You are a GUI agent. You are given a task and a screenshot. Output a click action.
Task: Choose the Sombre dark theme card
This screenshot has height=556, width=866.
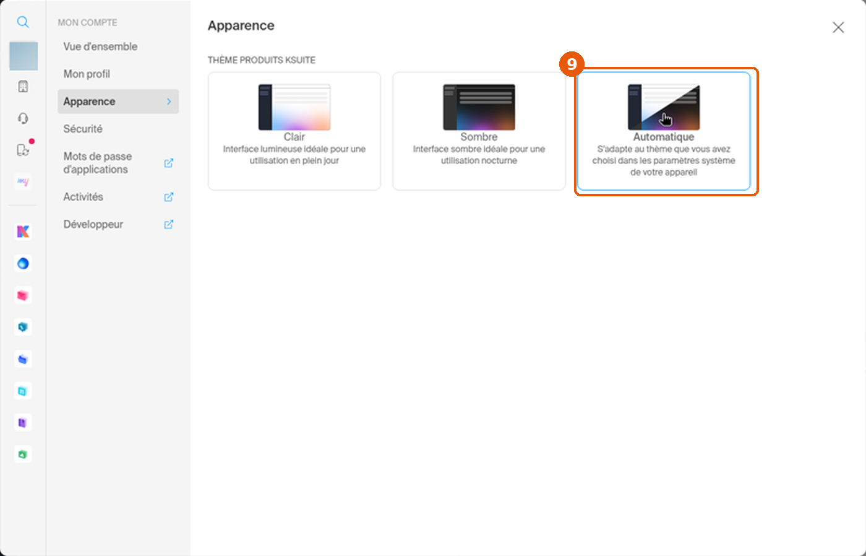tap(479, 131)
